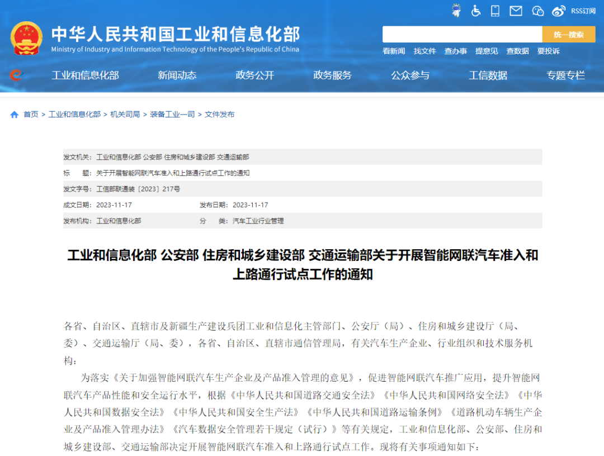Screen dimensions: 604x456
Task: Click the WeChat icon in header
Action: [x=537, y=11]
